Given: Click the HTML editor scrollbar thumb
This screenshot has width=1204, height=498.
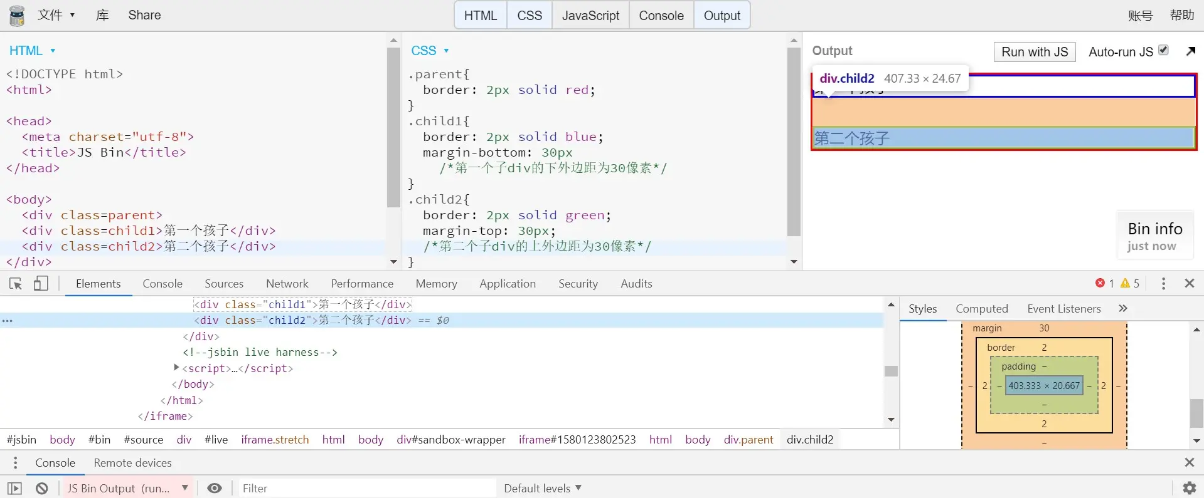Looking at the screenshot, I should [x=393, y=127].
